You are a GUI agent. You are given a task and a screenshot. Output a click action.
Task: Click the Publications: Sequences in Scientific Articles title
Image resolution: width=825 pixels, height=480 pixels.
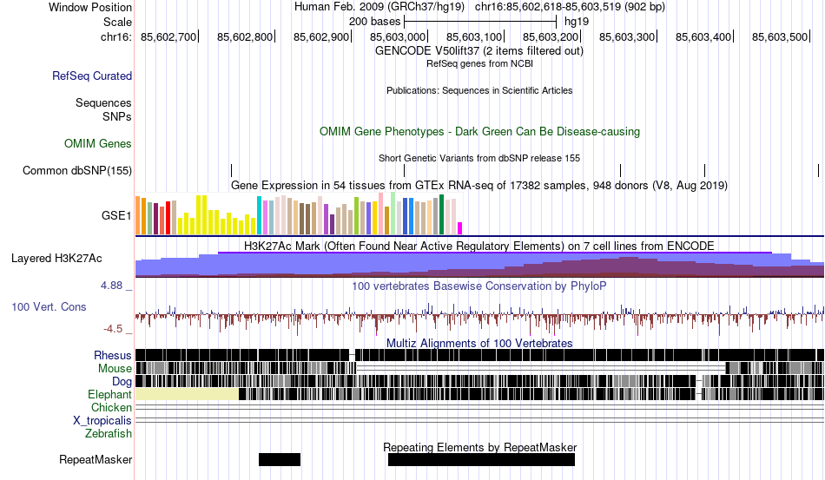tap(479, 90)
